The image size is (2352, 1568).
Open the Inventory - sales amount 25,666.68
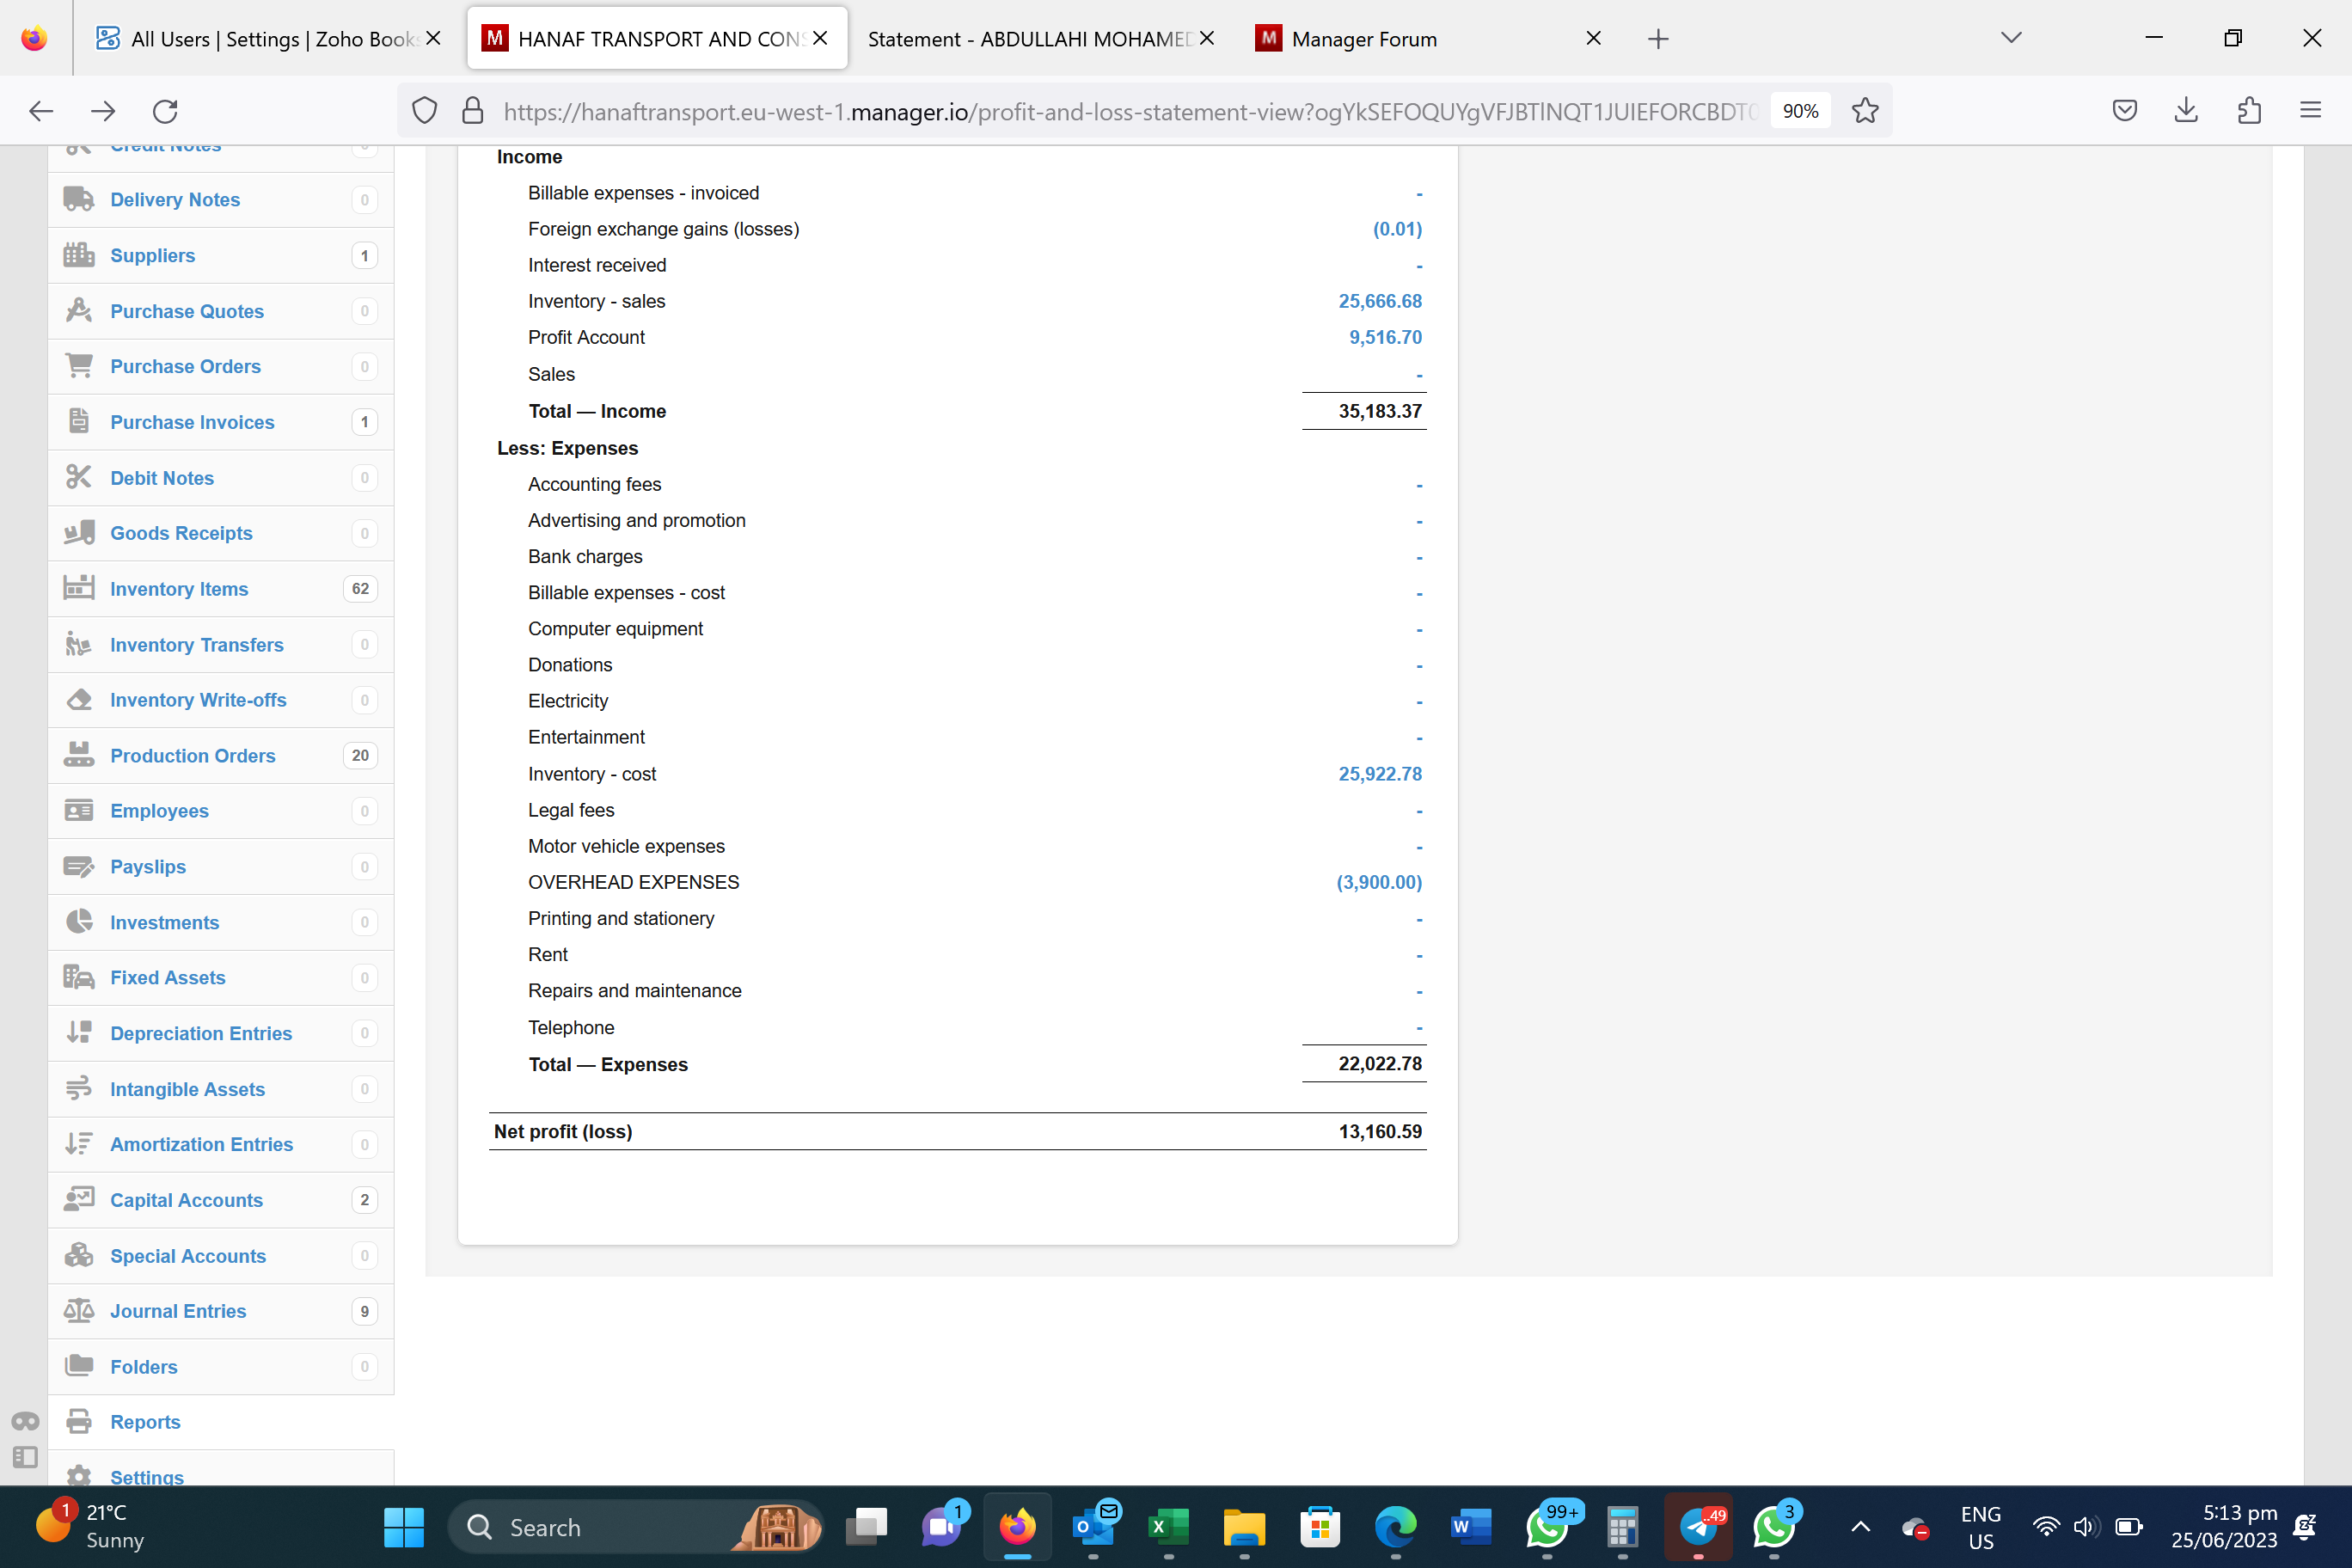pos(1379,301)
